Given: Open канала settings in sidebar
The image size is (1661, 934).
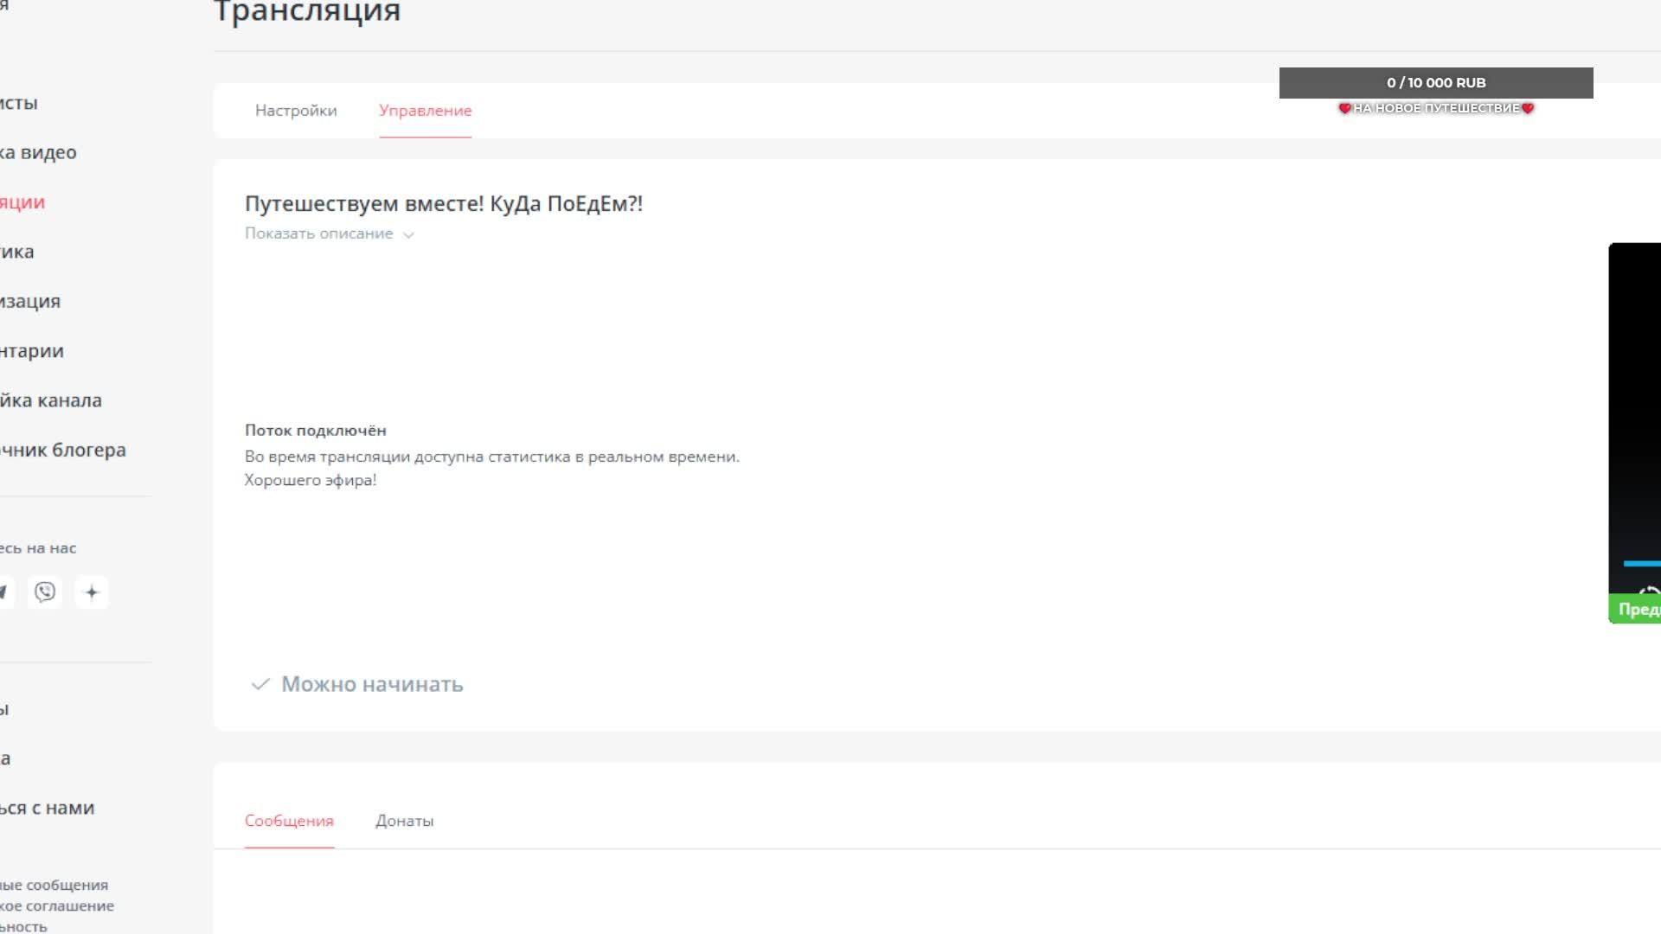Looking at the screenshot, I should 52,400.
